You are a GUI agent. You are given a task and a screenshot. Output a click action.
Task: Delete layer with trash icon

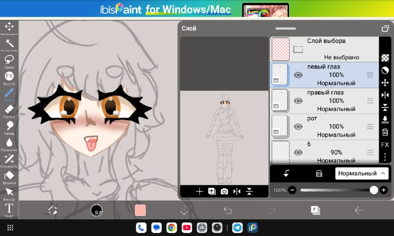pyautogui.click(x=385, y=132)
